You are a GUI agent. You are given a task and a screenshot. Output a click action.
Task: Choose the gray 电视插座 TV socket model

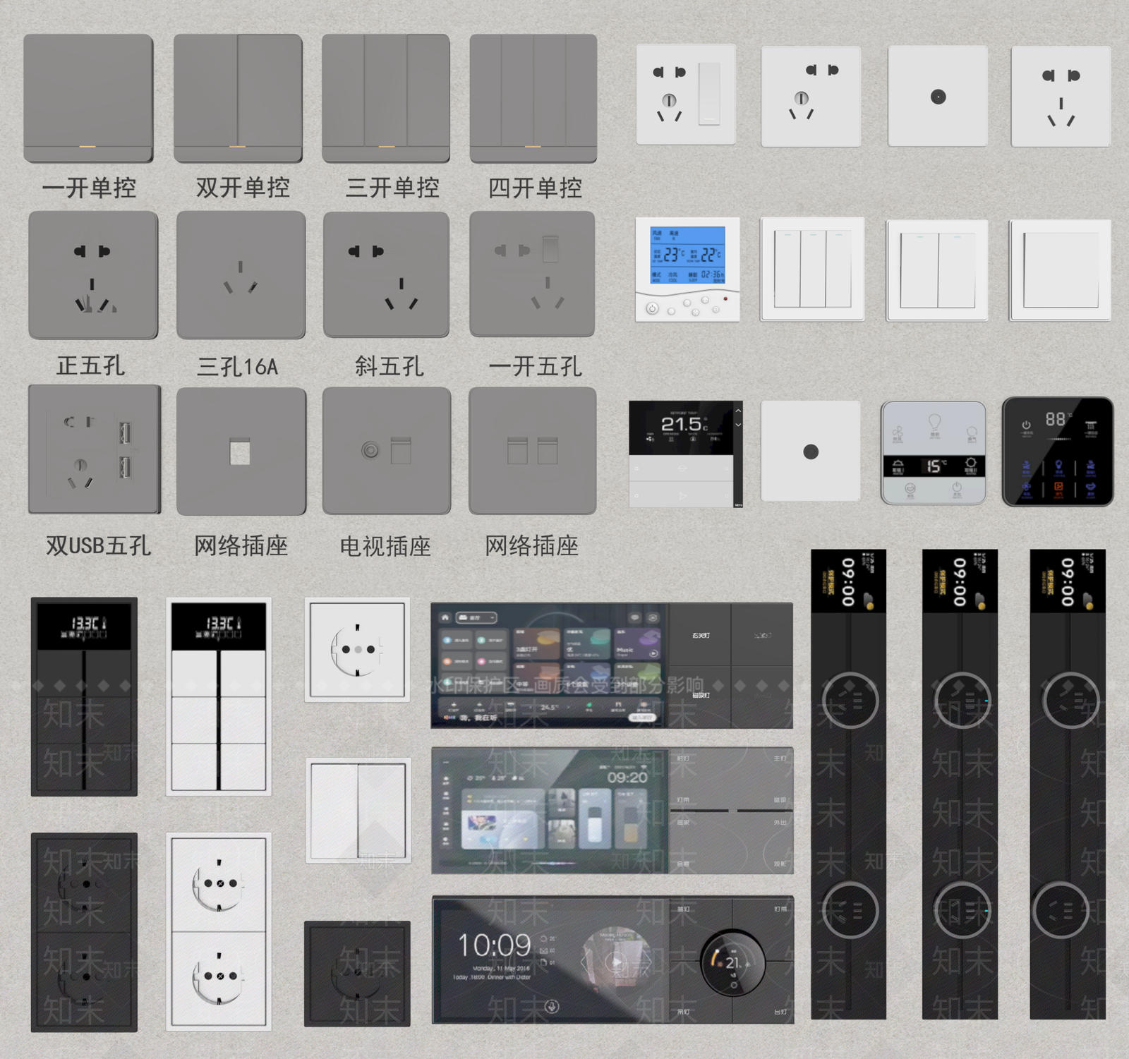click(x=387, y=451)
